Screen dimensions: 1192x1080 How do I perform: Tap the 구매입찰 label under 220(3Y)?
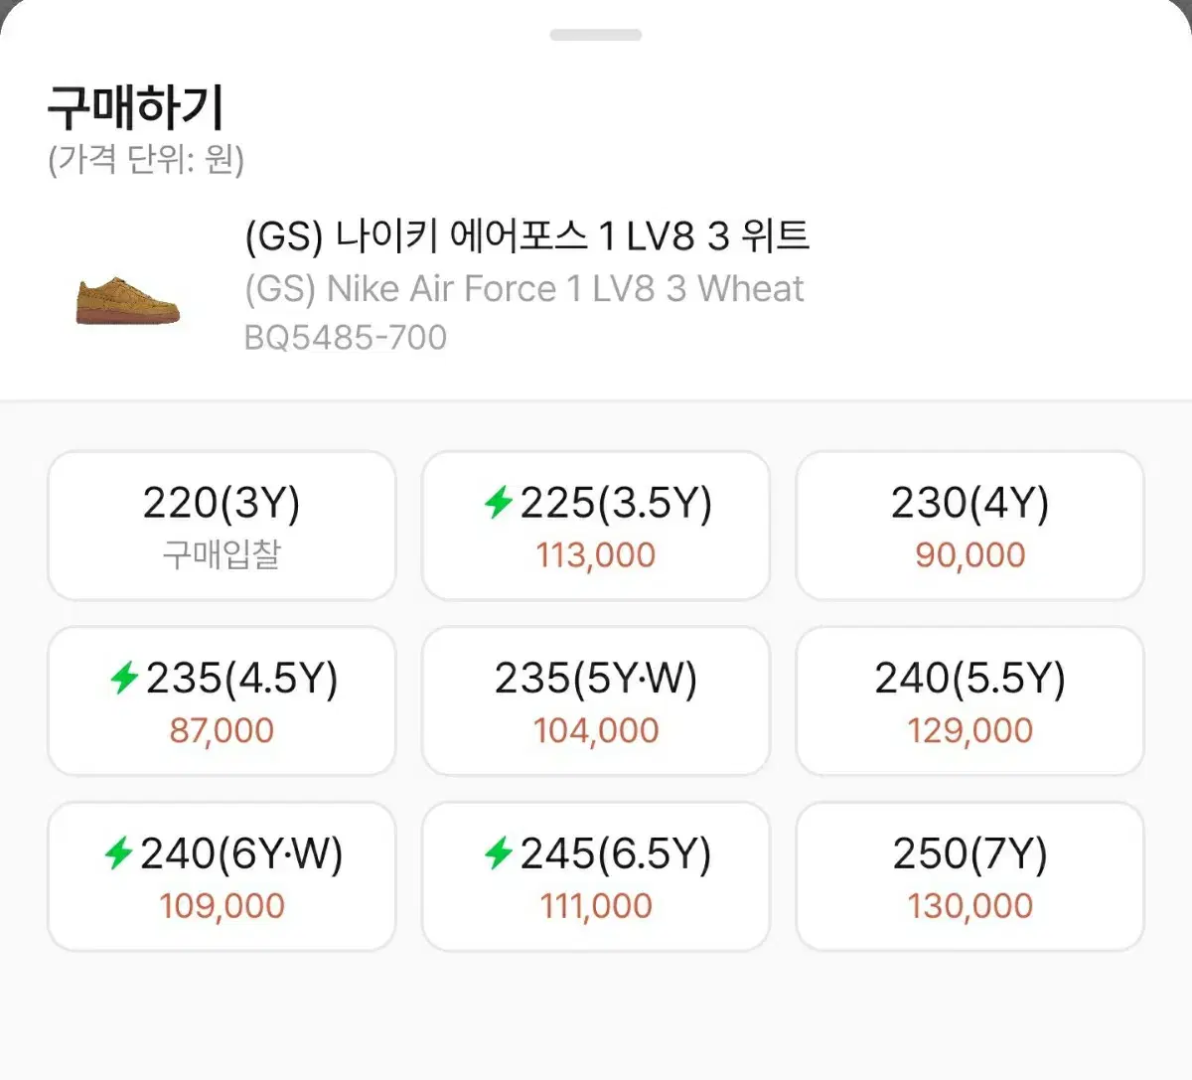point(222,555)
